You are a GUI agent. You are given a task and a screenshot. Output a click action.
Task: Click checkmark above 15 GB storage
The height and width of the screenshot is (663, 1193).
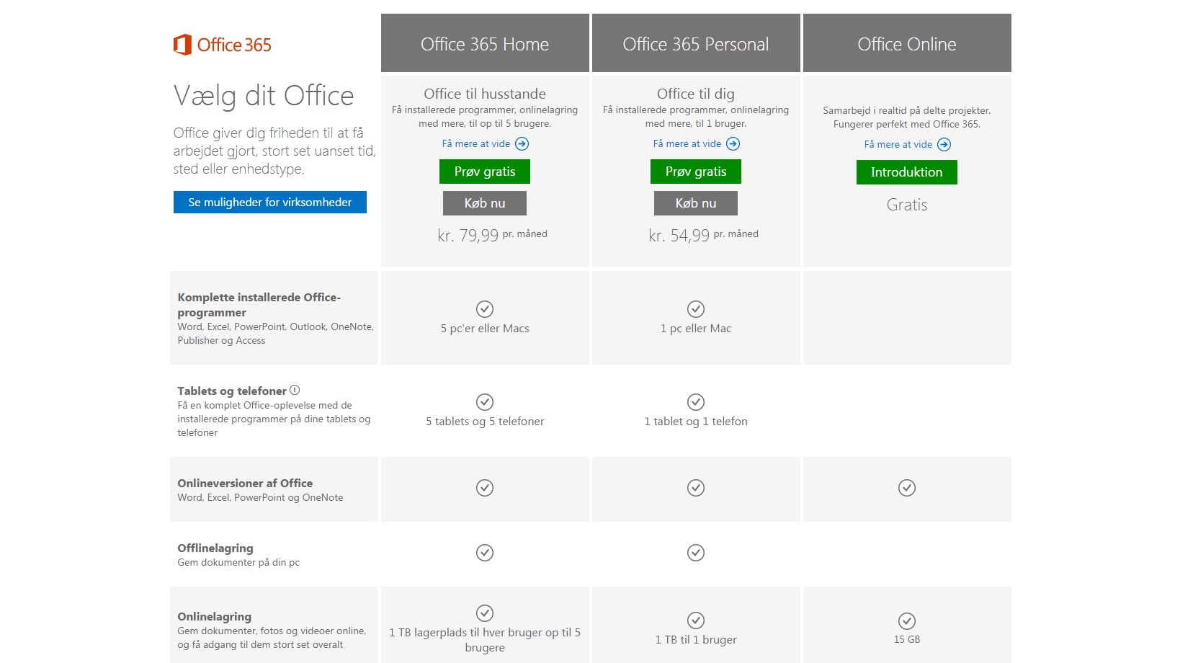[907, 621]
